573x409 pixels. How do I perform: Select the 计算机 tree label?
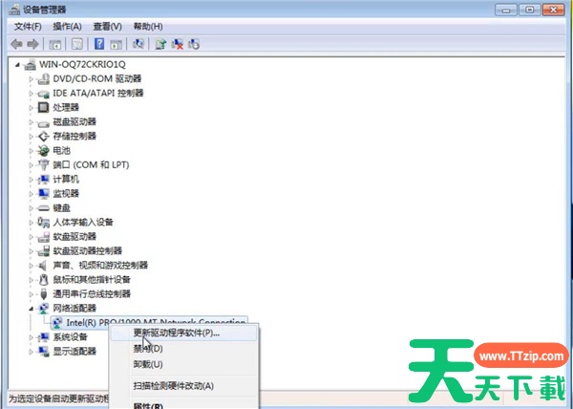[x=66, y=179]
